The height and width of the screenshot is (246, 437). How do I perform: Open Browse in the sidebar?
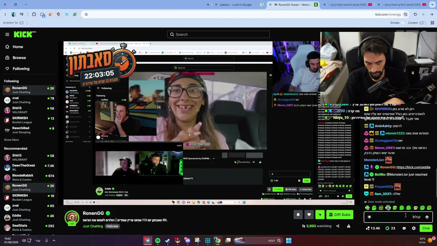click(16, 58)
